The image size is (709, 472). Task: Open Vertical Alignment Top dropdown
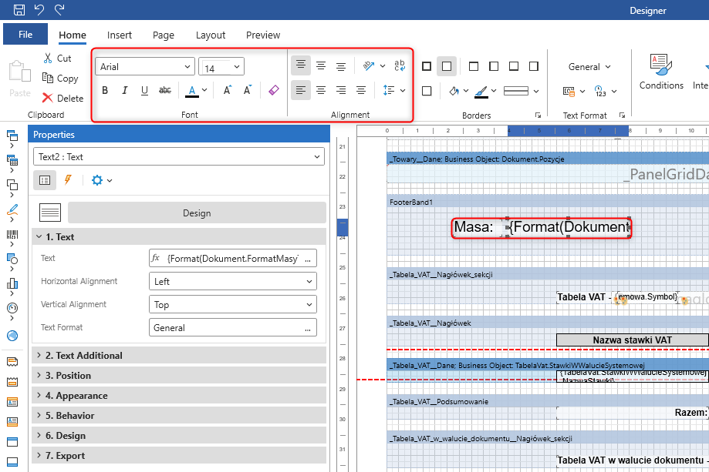point(232,304)
